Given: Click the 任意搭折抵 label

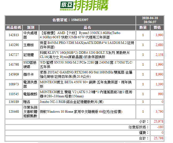Looking at the screenshot, I should pyautogui.click(x=139, y=127).
